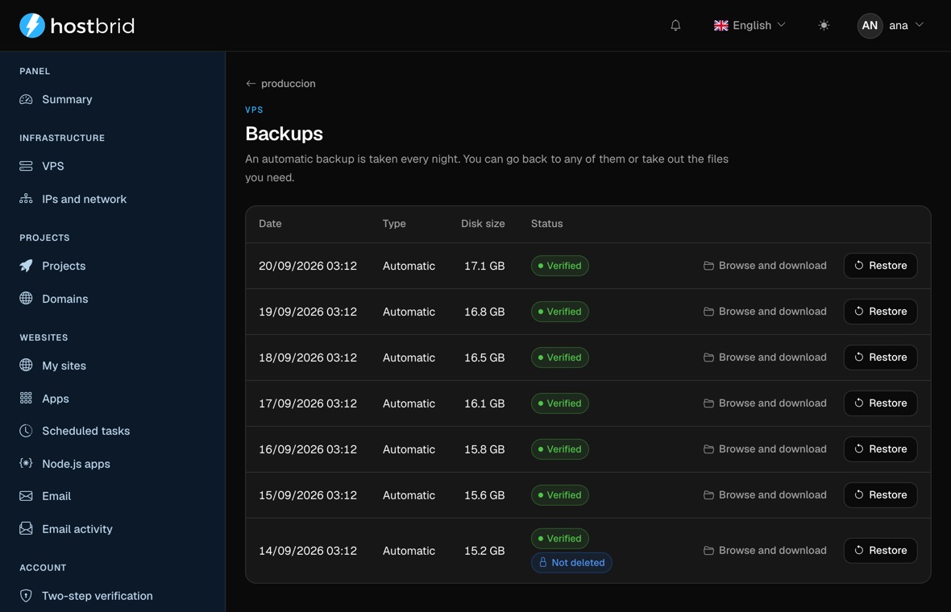
Task: Click the Email envelope icon
Action: tap(26, 496)
